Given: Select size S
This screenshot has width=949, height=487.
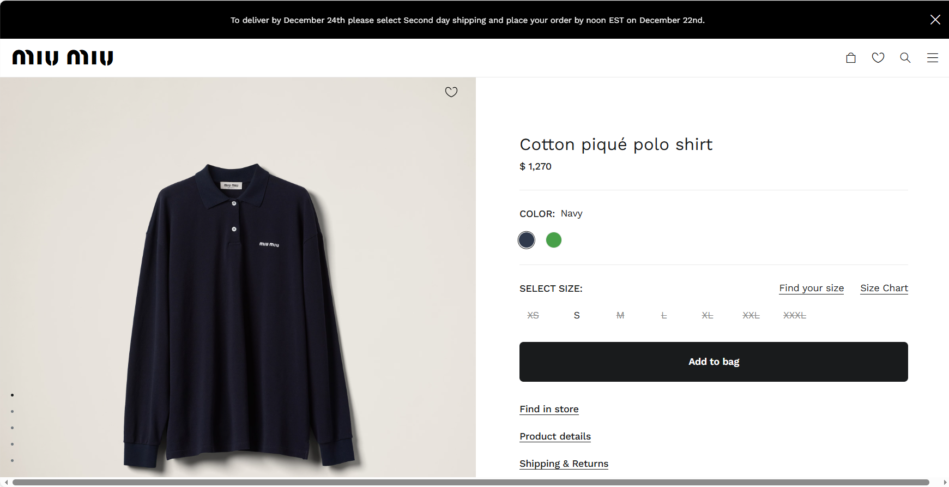Looking at the screenshot, I should coord(577,316).
